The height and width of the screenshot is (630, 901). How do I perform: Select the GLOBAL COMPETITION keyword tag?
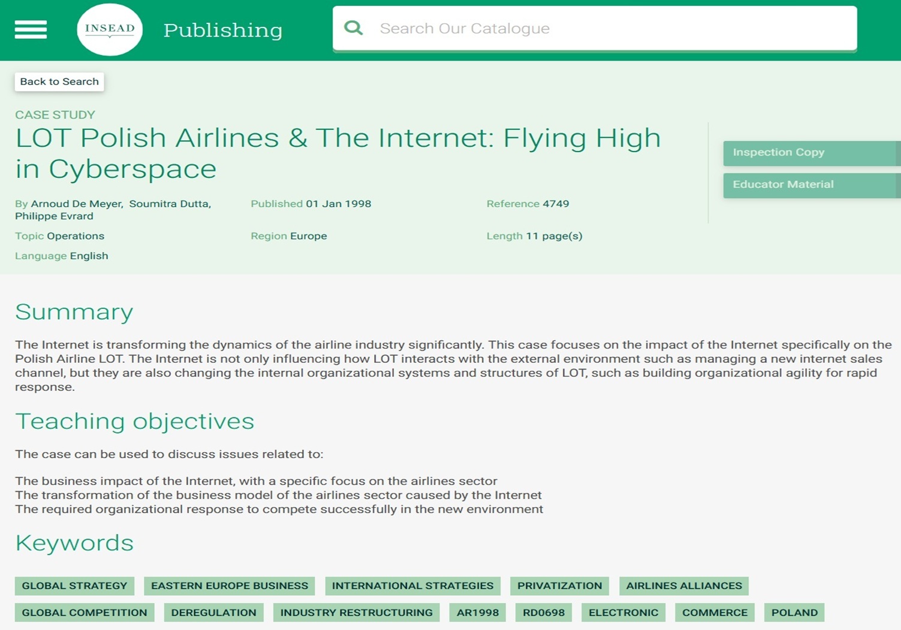coord(85,613)
